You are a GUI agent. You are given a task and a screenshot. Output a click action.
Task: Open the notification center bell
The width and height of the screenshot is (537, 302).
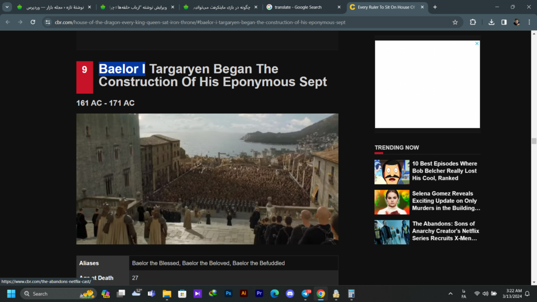[528, 294]
